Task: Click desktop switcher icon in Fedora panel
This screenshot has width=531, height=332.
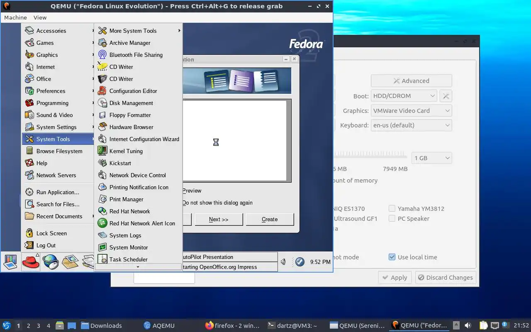Action: tap(10, 262)
